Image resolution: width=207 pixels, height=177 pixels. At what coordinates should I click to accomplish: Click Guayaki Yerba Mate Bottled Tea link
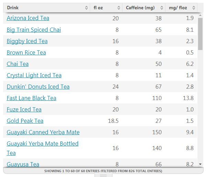coord(42,144)
